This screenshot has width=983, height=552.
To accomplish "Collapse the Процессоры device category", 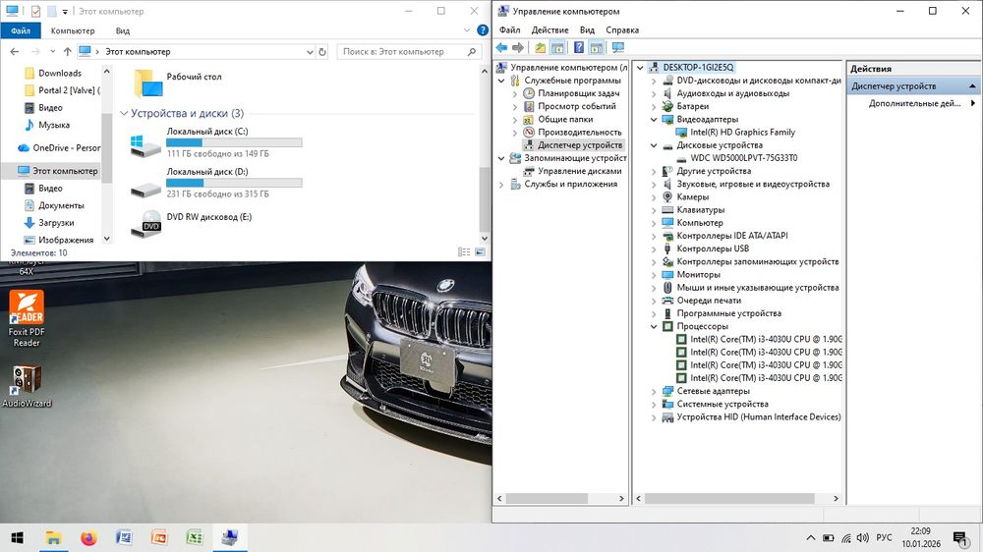I will point(654,327).
